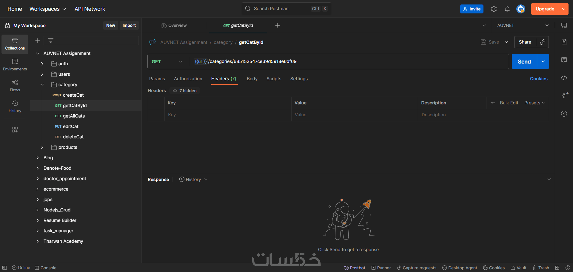Click the two-pane layout icon in status bar

coord(557,268)
